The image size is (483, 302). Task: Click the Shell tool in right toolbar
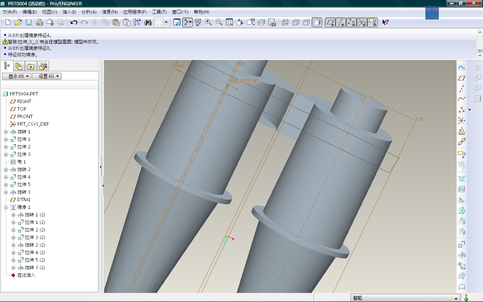(461, 189)
